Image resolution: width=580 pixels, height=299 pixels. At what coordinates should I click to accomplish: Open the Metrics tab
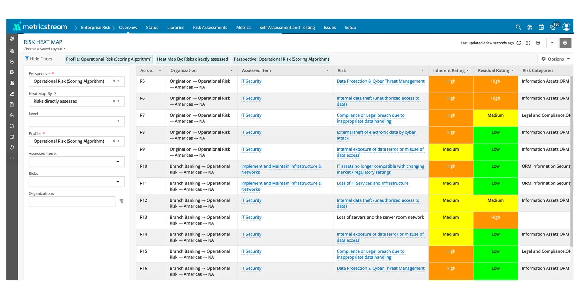click(243, 28)
